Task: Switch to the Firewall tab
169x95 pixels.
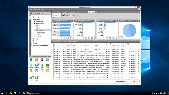Action: (86, 12)
